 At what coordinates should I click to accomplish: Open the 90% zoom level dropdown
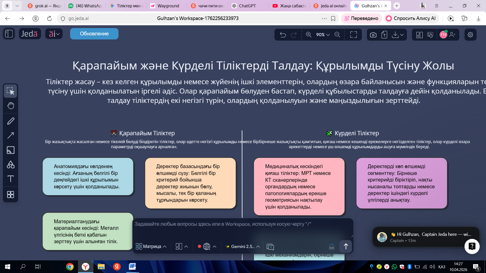[323, 35]
